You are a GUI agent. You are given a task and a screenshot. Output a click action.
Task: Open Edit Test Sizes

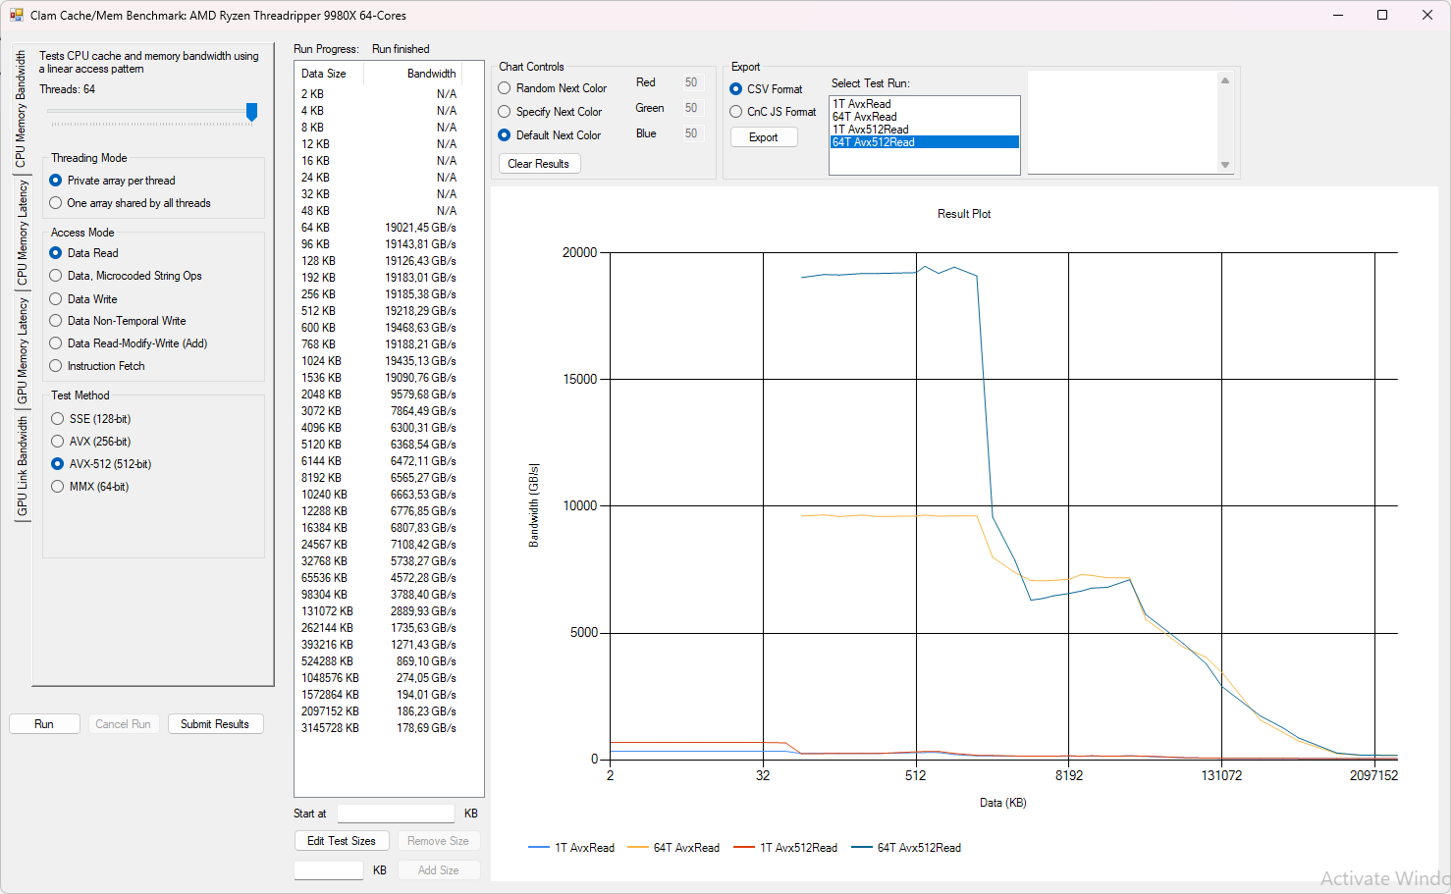tap(342, 841)
